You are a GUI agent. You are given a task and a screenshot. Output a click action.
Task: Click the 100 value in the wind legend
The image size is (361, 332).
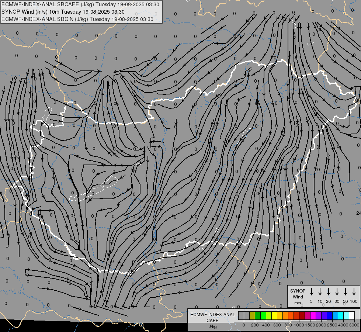pyautogui.click(x=354, y=301)
